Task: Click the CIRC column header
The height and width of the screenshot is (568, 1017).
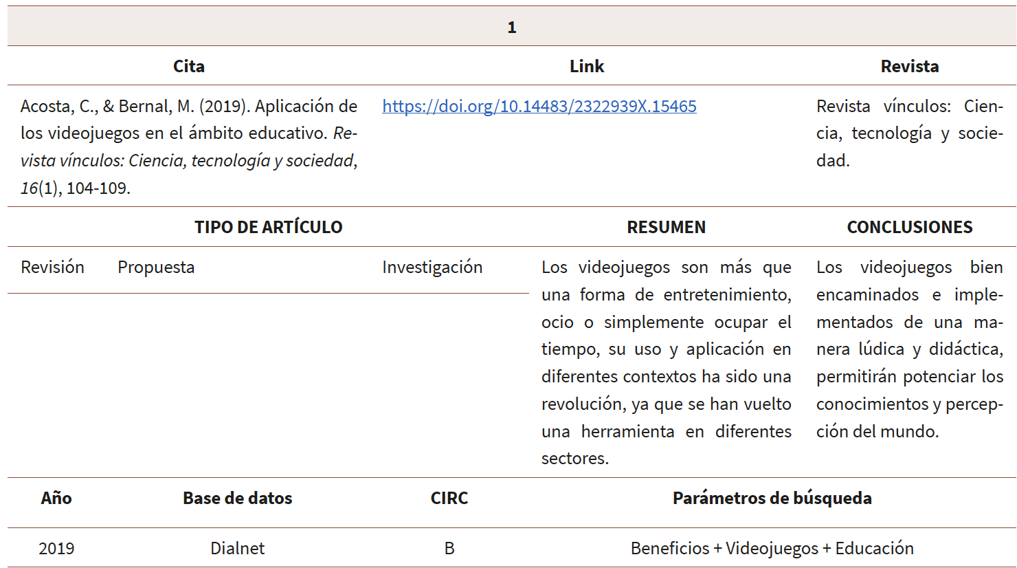Action: (449, 499)
